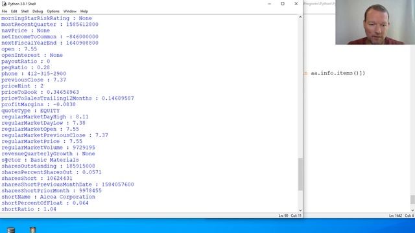This screenshot has width=415, height=233.
Task: Click the payoutRatio : 0 line
Action: 25,61
